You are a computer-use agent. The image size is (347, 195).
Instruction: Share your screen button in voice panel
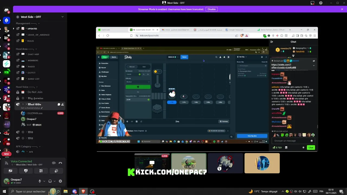click(x=26, y=171)
